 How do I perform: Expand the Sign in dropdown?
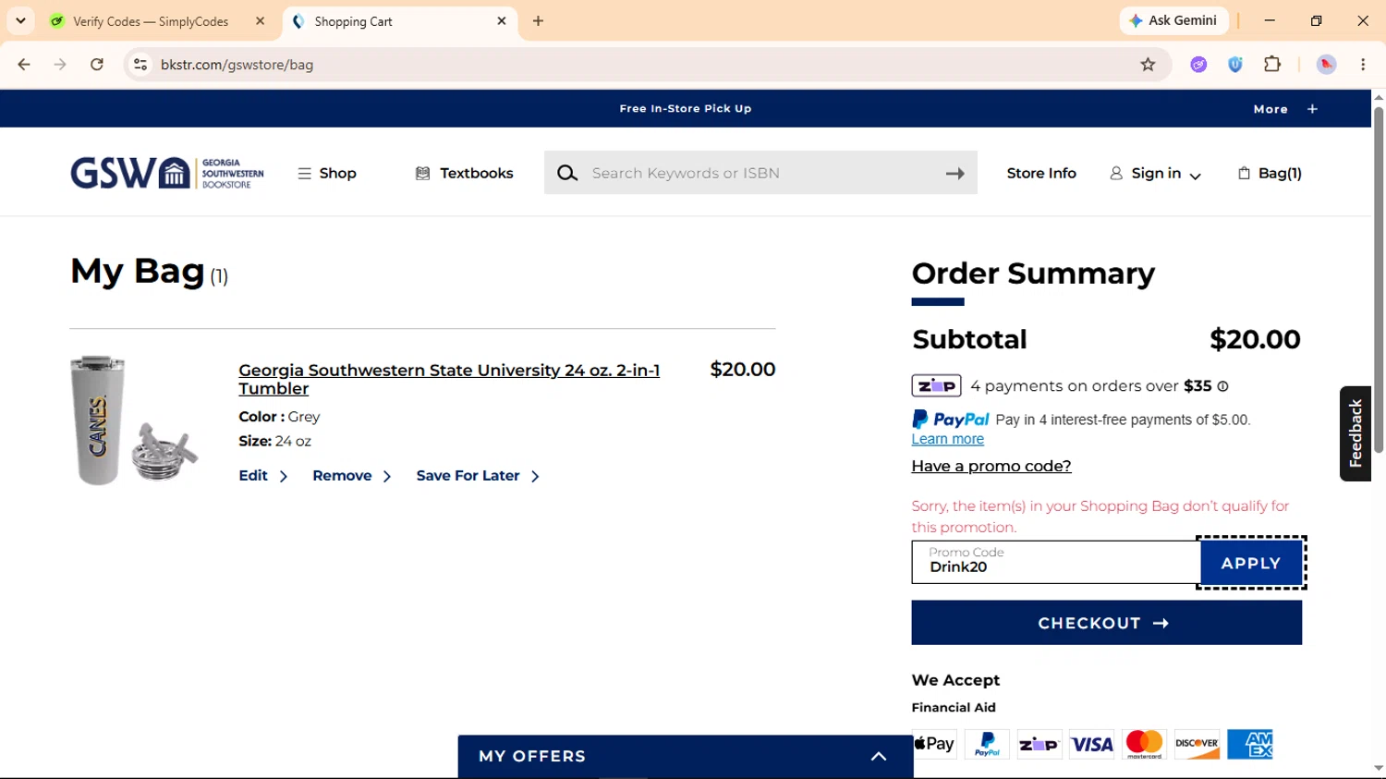(1155, 174)
